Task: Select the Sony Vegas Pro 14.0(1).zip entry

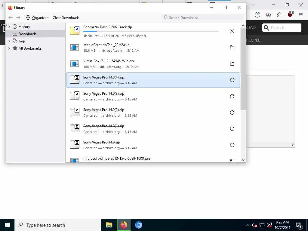Action: click(153, 129)
